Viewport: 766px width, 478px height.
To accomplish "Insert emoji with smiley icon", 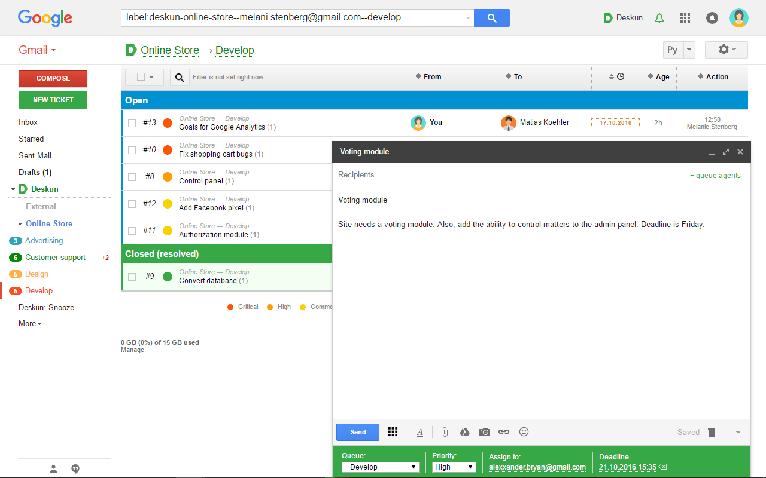I will pyautogui.click(x=524, y=431).
